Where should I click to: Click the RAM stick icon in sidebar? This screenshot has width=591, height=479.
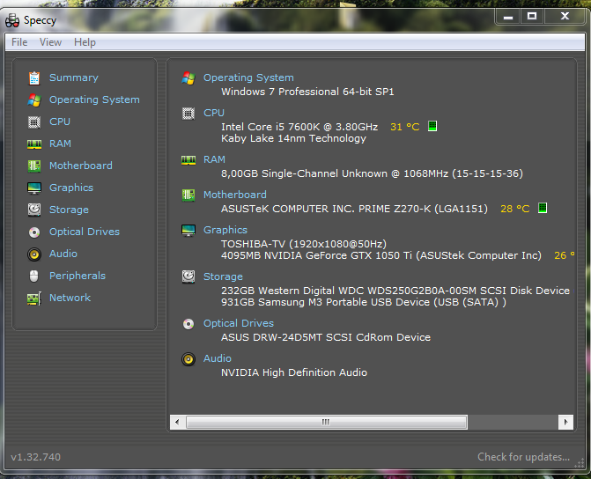point(34,144)
